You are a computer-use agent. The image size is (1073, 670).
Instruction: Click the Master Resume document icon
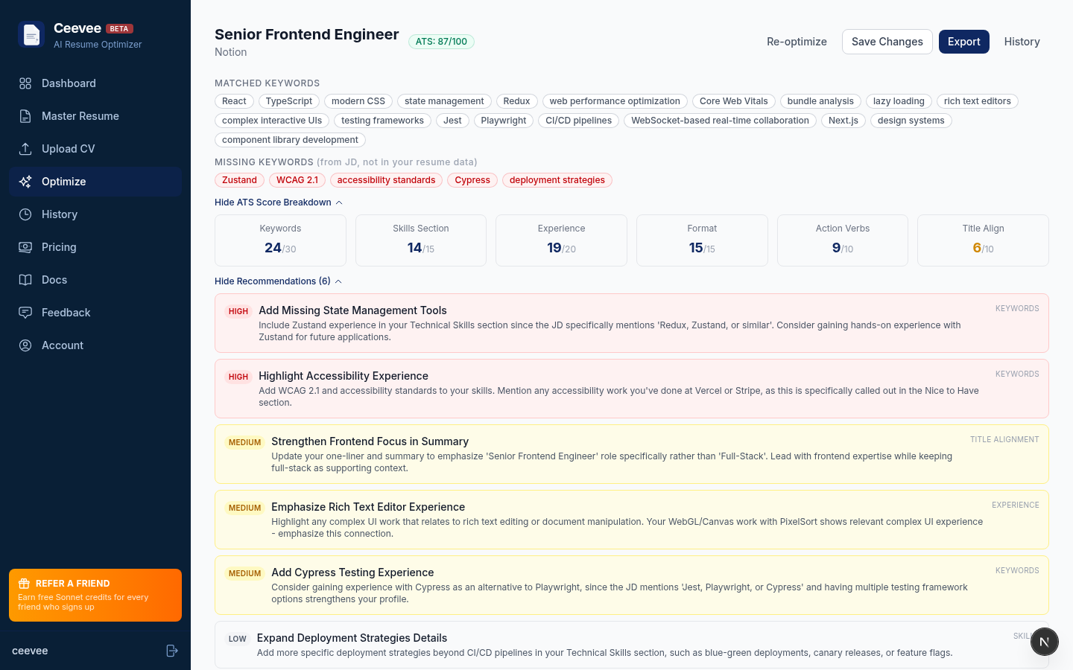(x=25, y=116)
